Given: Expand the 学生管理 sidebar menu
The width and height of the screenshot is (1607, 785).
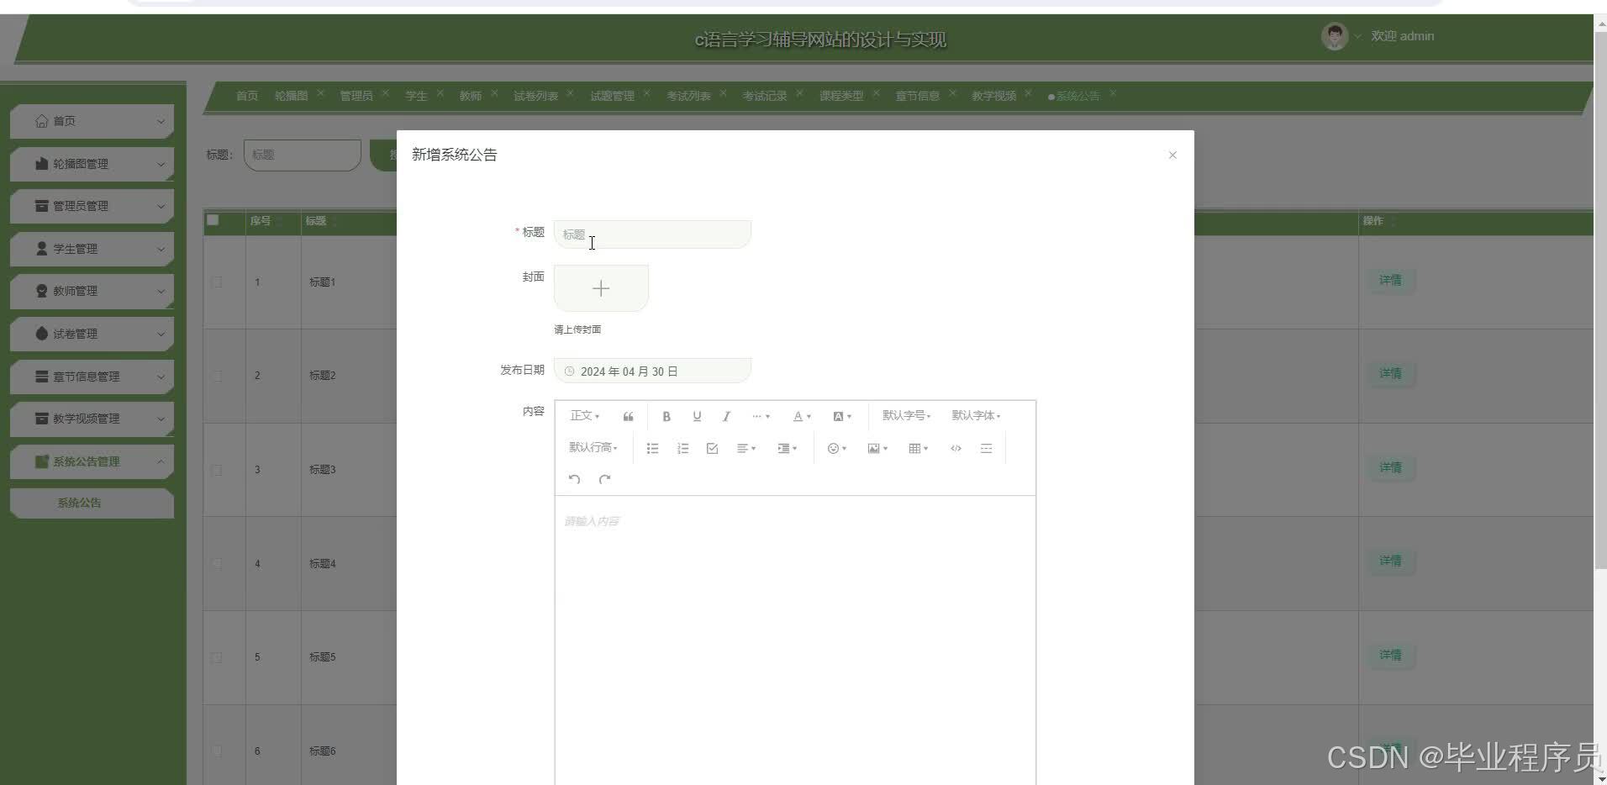Looking at the screenshot, I should tap(92, 249).
